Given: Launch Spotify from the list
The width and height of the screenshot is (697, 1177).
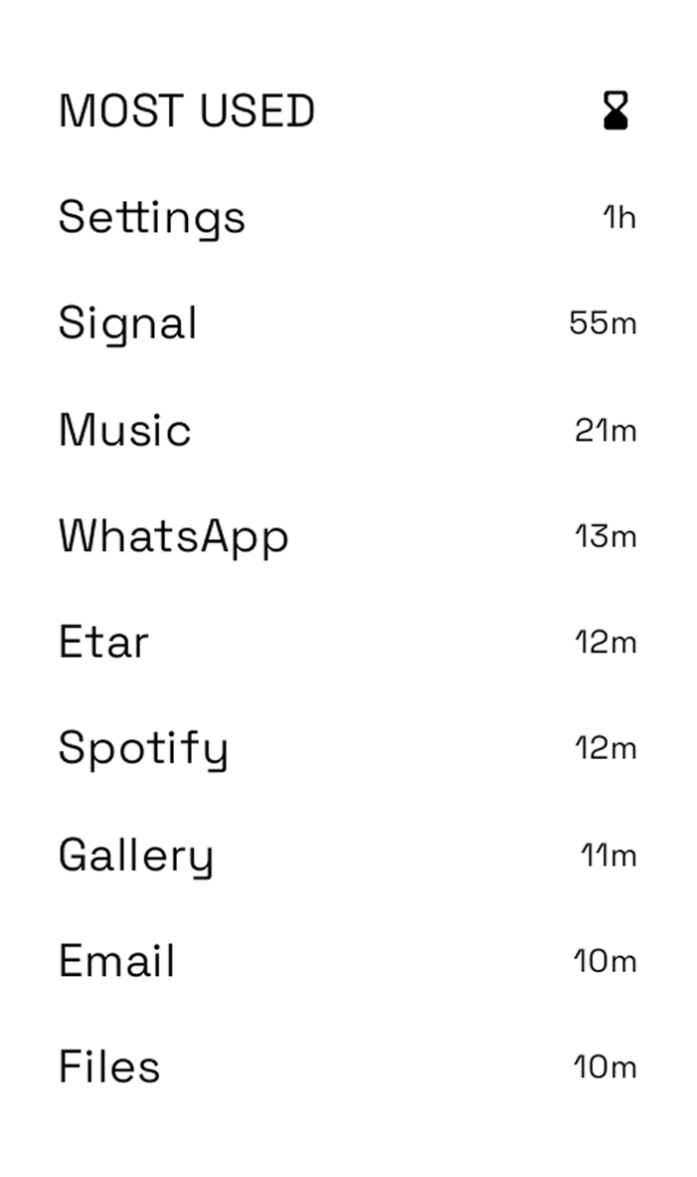Looking at the screenshot, I should click(143, 749).
